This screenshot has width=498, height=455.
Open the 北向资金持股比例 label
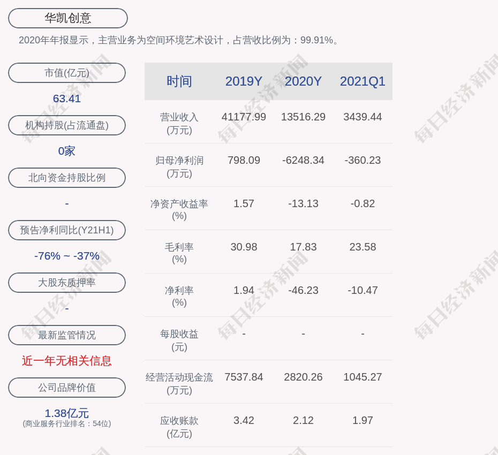67,178
